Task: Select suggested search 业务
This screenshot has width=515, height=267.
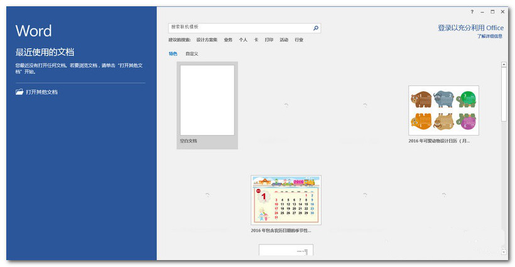Action: point(228,40)
